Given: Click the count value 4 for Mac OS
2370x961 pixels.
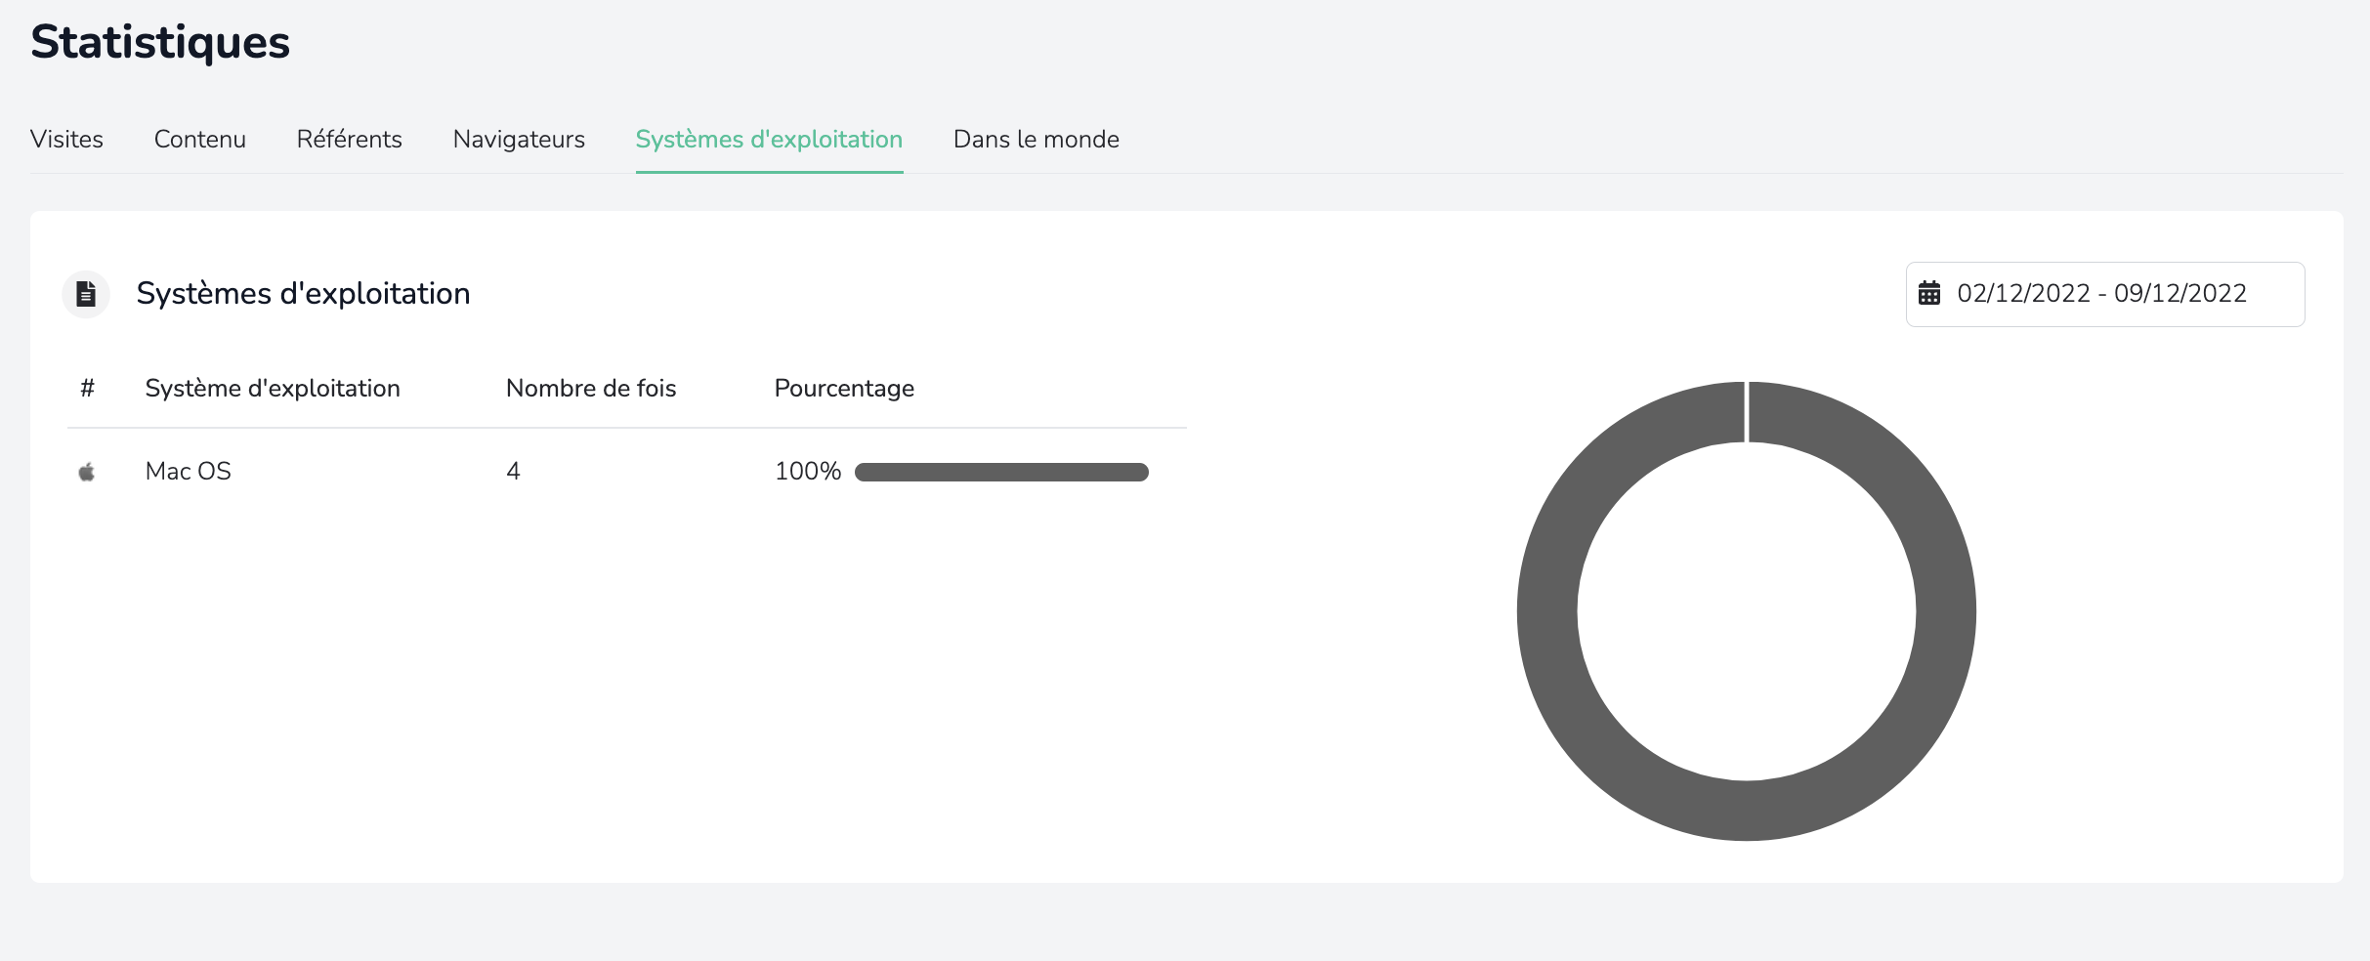Looking at the screenshot, I should click(x=513, y=472).
